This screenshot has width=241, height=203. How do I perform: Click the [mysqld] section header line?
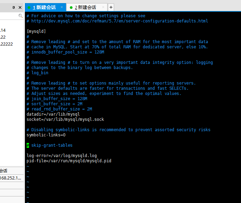tap(36, 31)
